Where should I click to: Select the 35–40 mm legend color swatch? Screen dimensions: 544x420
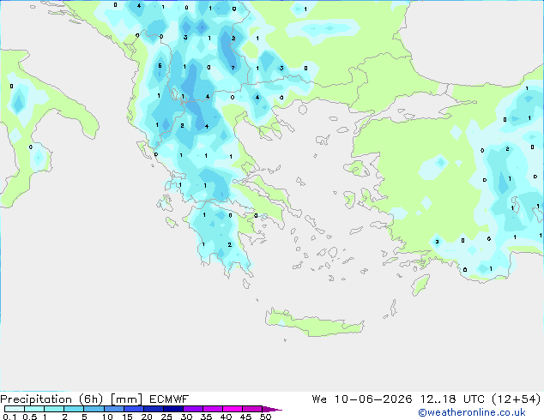(x=213, y=409)
